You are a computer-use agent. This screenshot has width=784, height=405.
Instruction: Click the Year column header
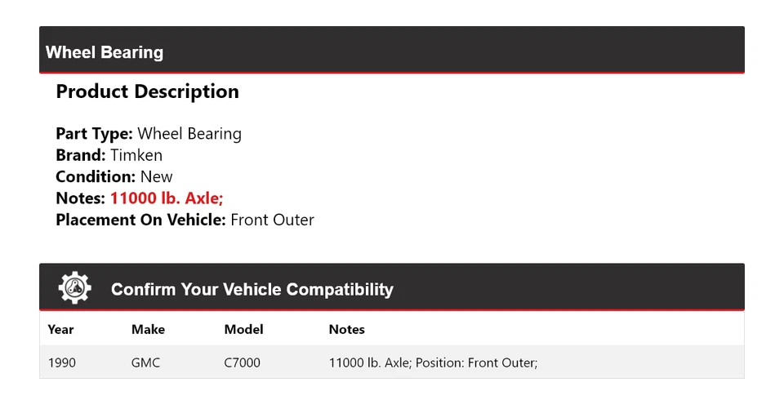pos(60,329)
